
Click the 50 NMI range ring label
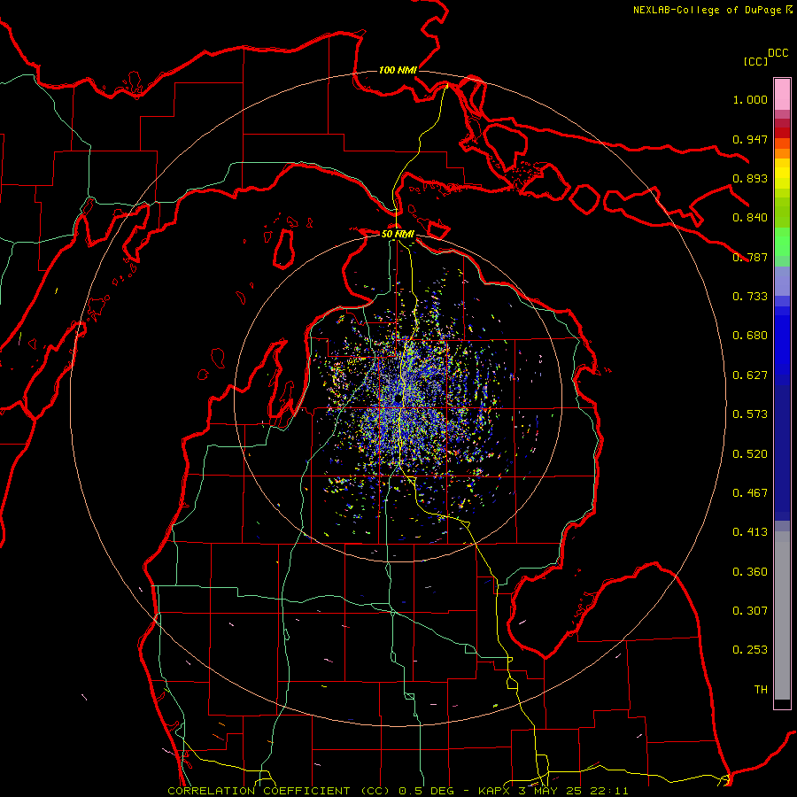click(398, 234)
